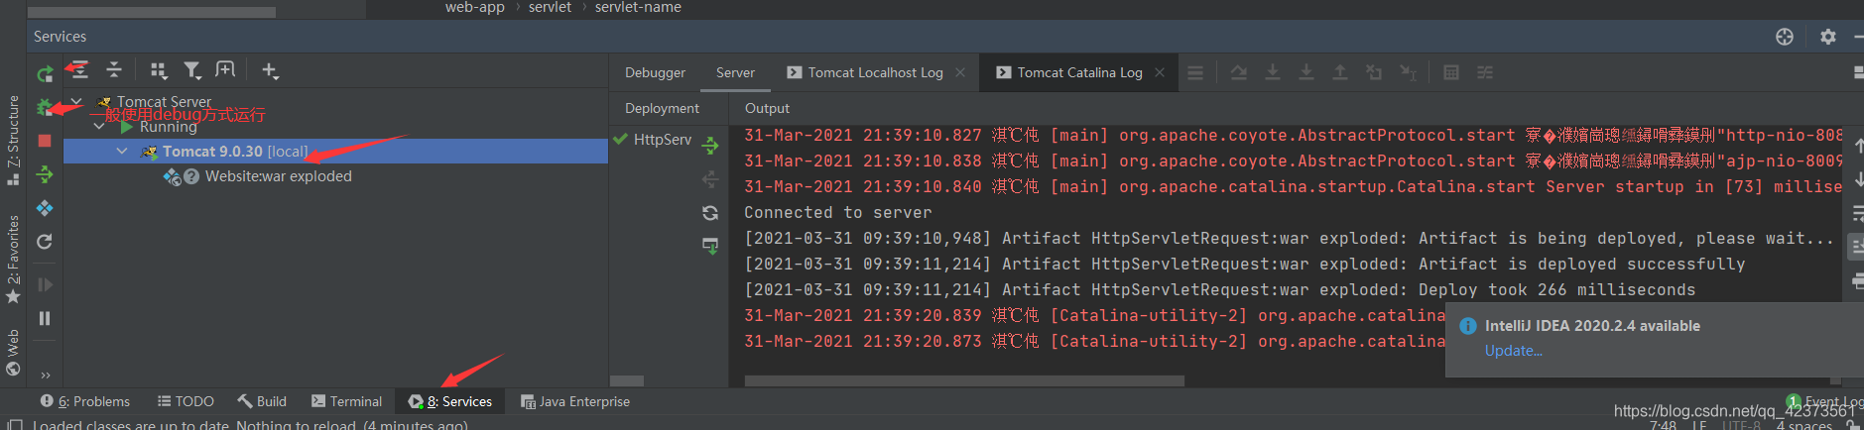The width and height of the screenshot is (1864, 430).
Task: Toggle scroll to end of output
Action: pos(1856,247)
